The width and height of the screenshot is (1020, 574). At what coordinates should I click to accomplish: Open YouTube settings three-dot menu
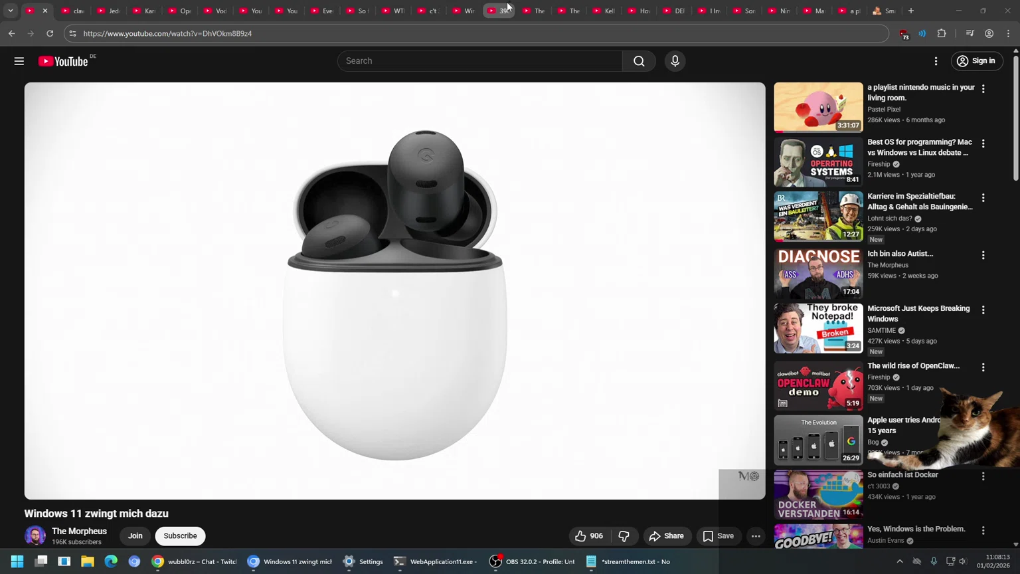tap(936, 61)
